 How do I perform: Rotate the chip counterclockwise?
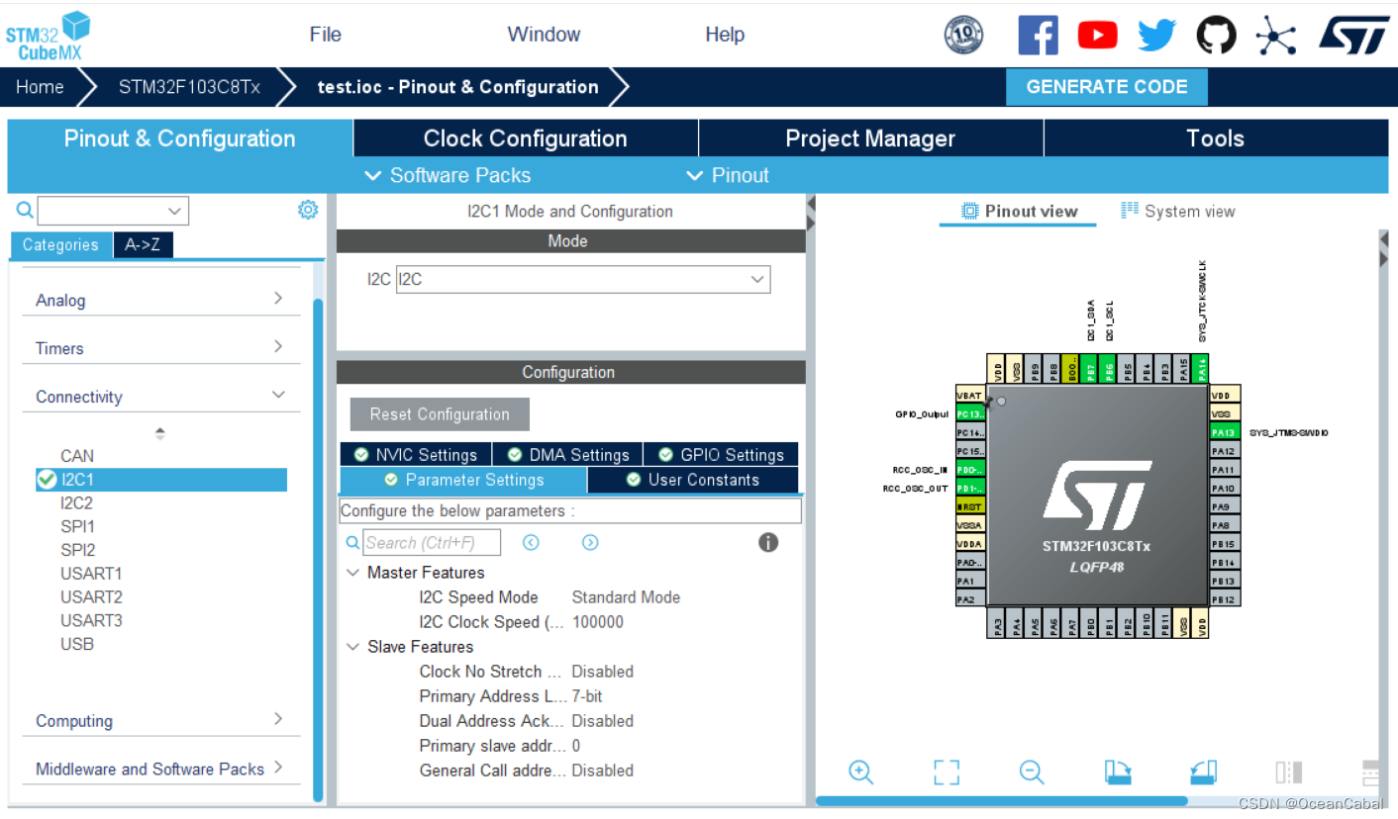[x=1203, y=773]
